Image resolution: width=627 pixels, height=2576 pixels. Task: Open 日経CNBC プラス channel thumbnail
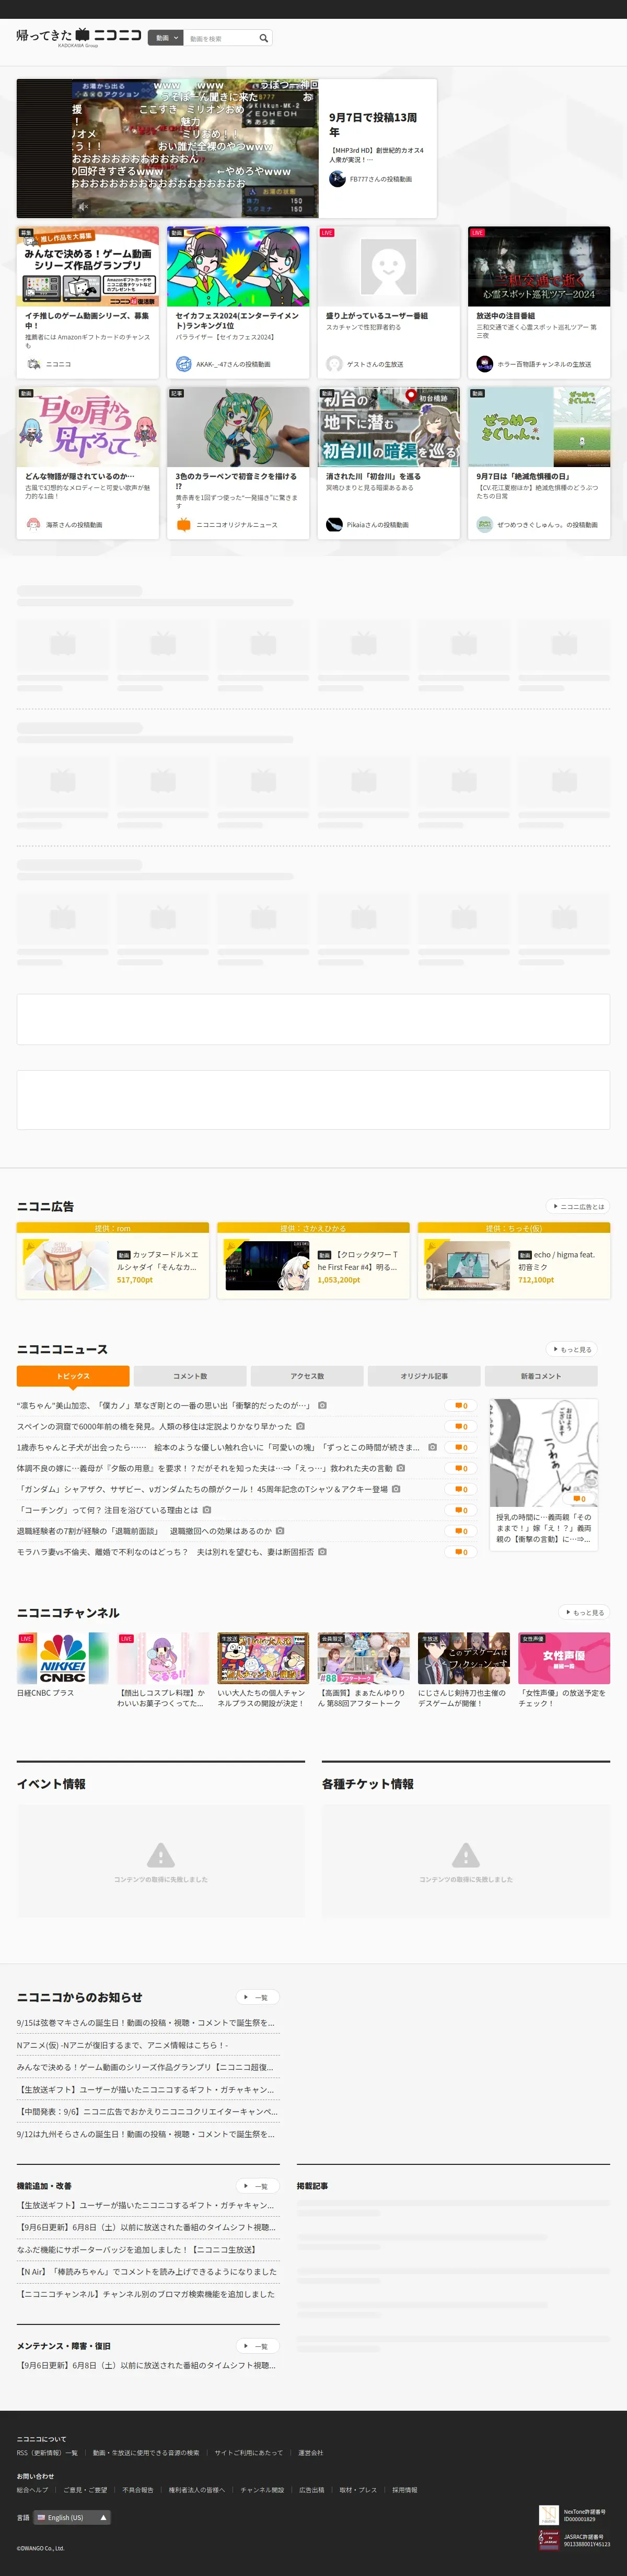tap(62, 1658)
